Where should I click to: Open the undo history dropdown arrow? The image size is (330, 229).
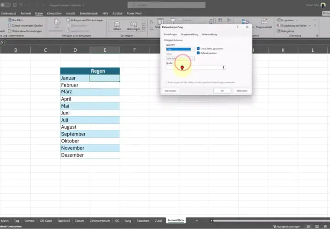pos(25,5)
